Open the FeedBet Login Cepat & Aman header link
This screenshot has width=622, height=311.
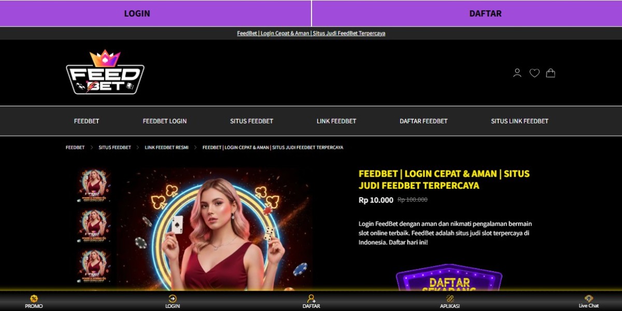coord(311,33)
